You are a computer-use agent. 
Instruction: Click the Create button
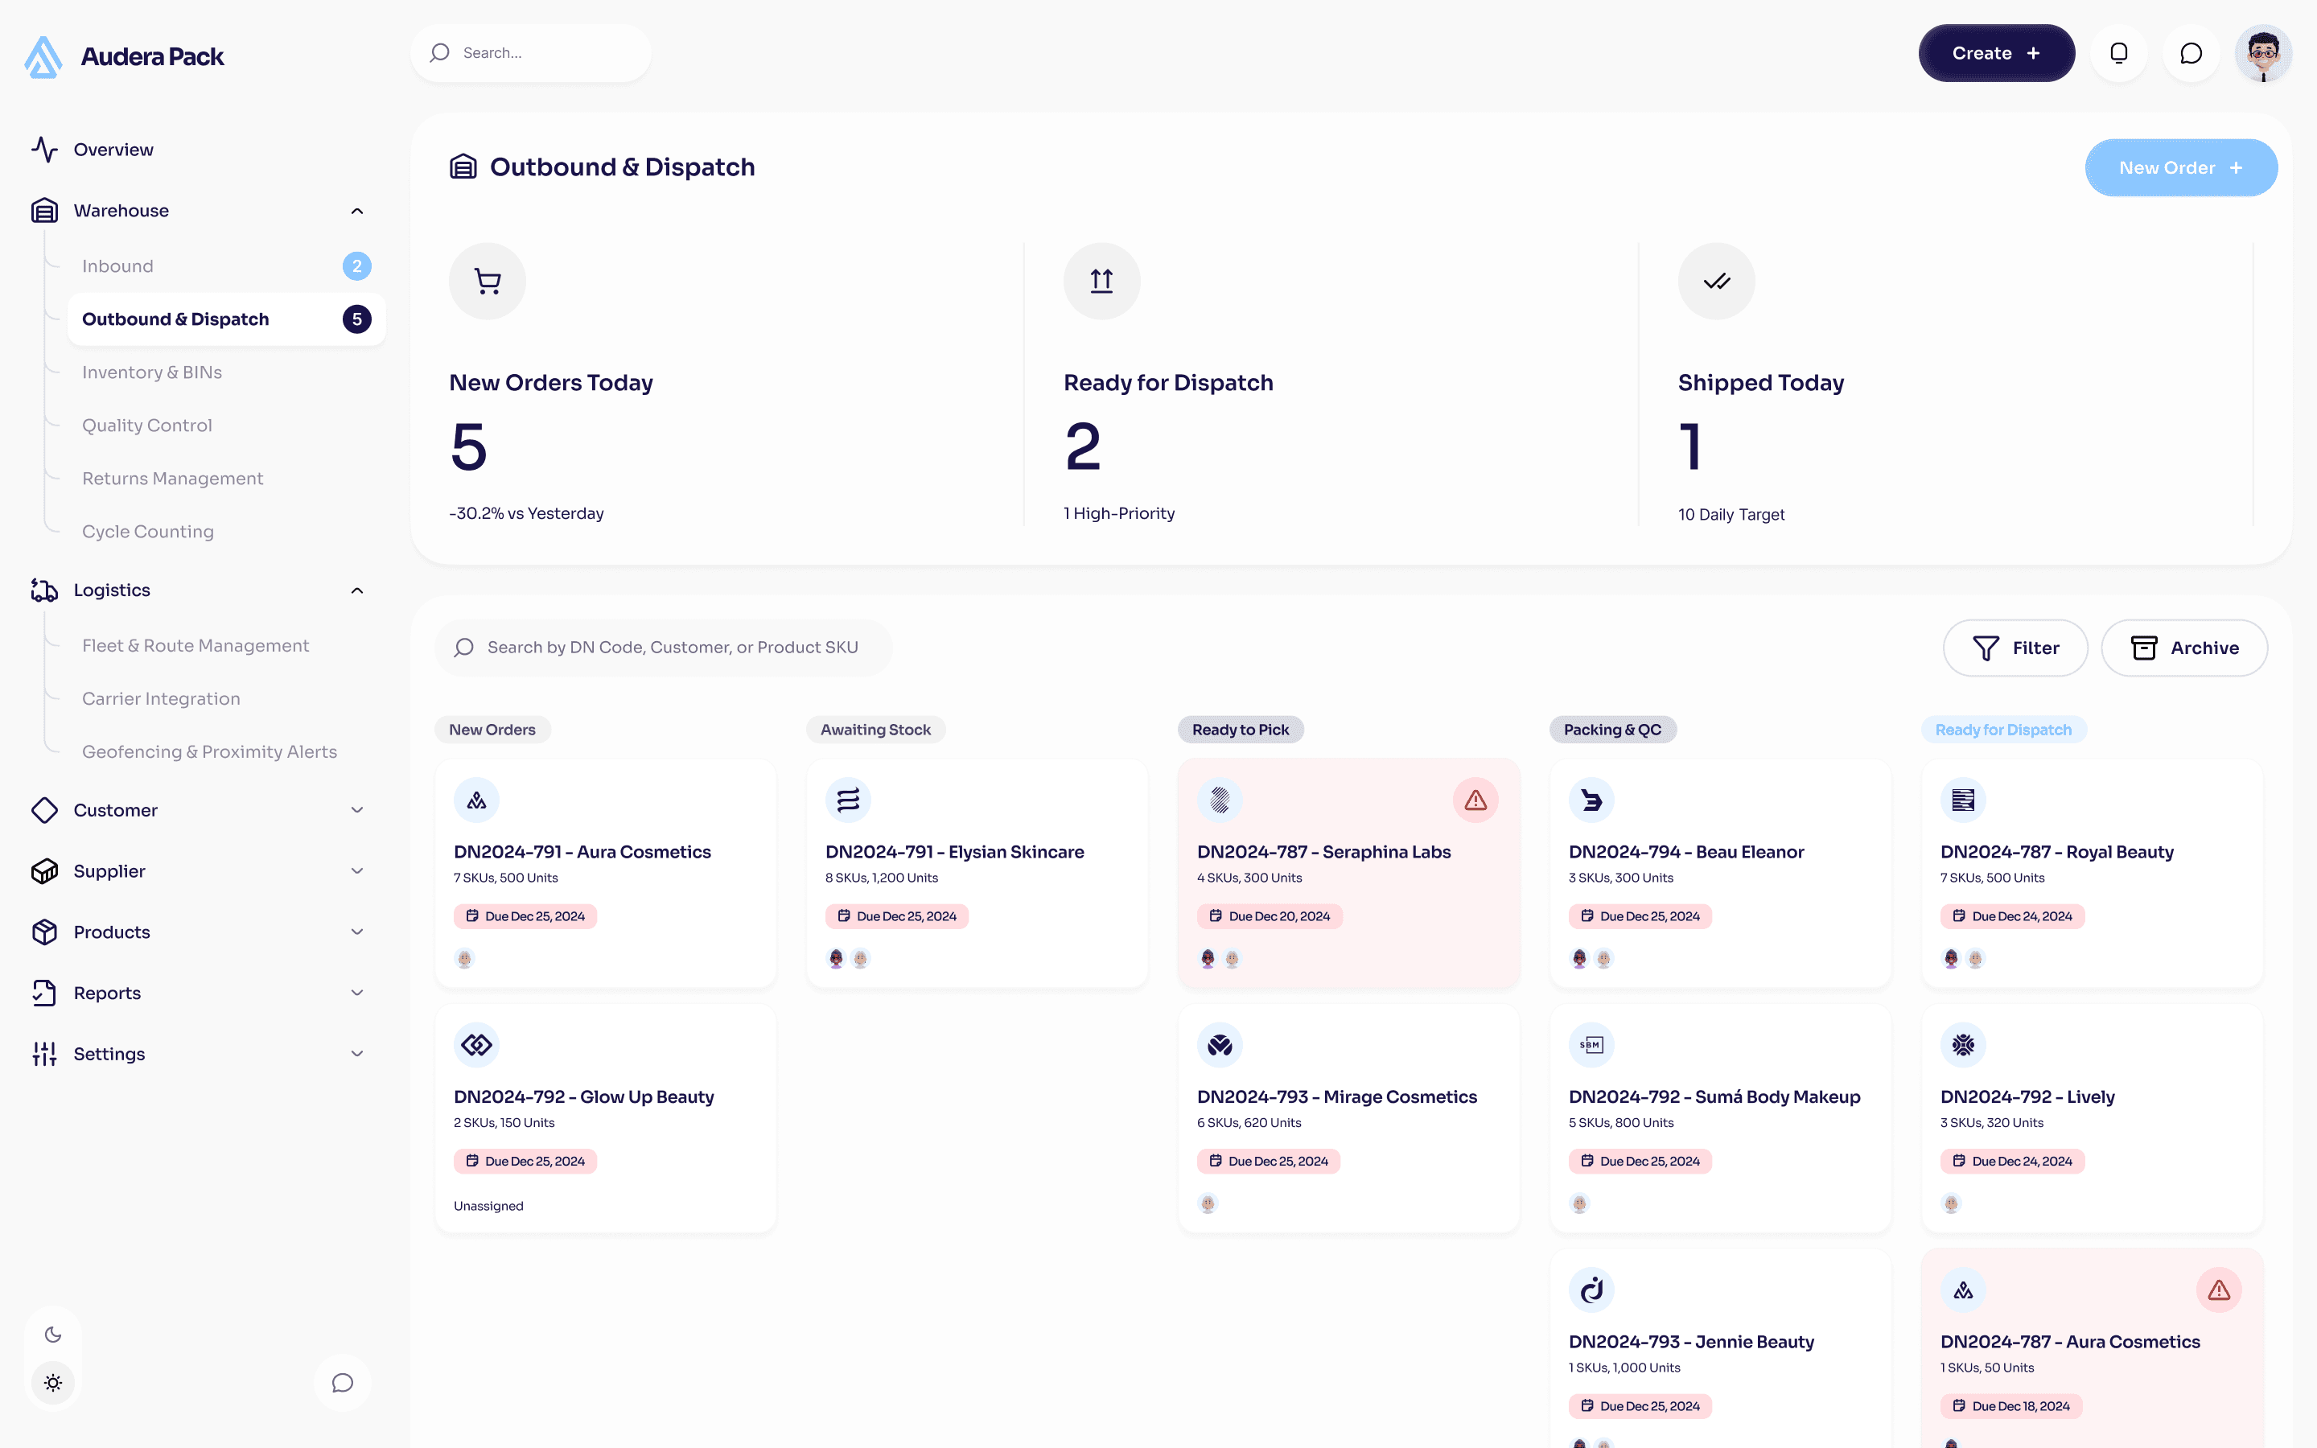(x=1996, y=52)
